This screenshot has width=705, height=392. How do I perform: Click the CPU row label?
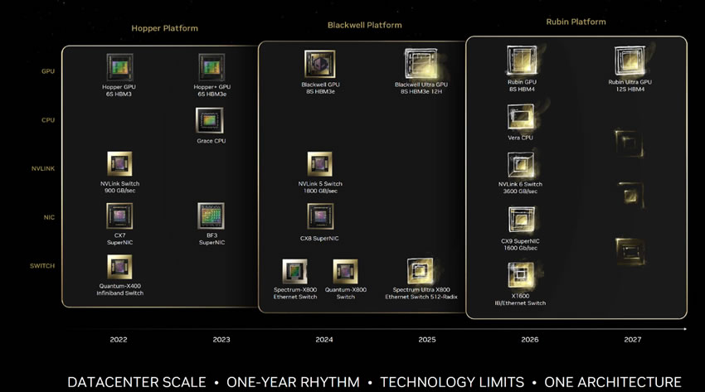pyautogui.click(x=48, y=120)
